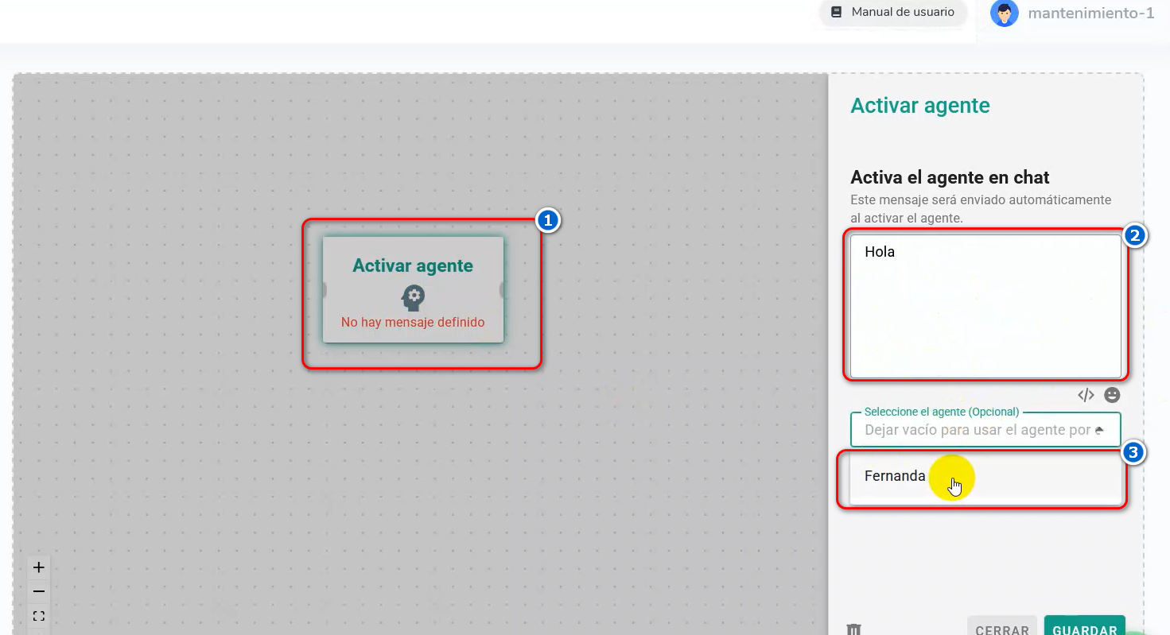Image resolution: width=1170 pixels, height=635 pixels.
Task: Select the Activar agente node title
Action: (x=413, y=266)
